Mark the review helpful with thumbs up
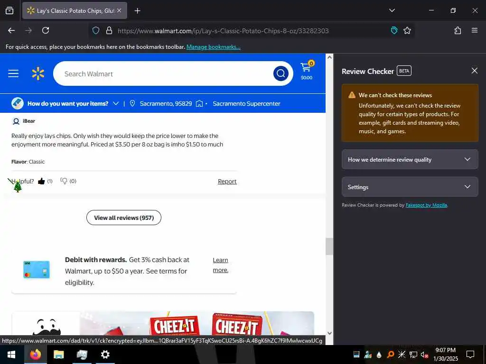The height and width of the screenshot is (364, 486). pos(41,181)
